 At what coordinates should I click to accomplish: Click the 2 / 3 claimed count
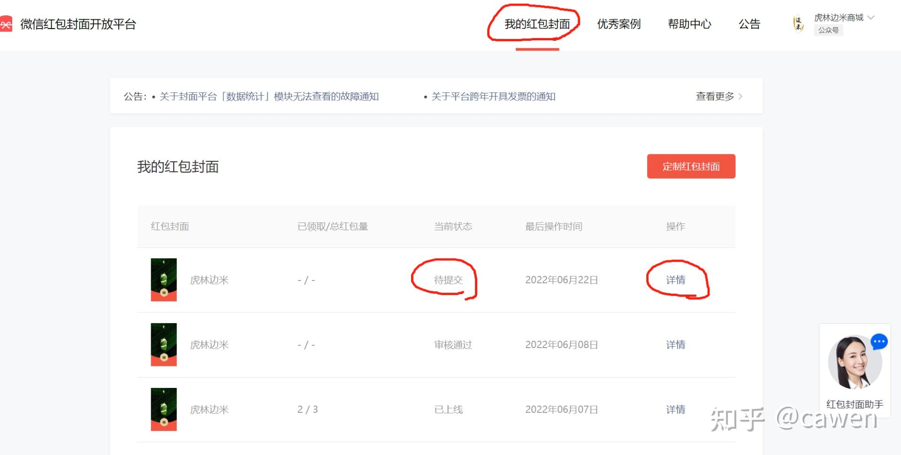point(307,409)
